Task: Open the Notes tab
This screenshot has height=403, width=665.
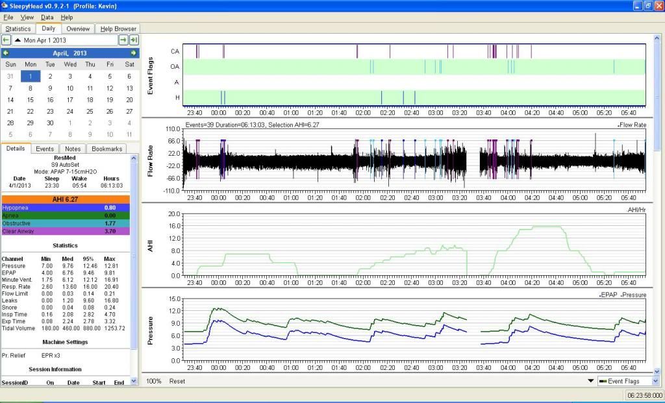Action: [x=73, y=149]
